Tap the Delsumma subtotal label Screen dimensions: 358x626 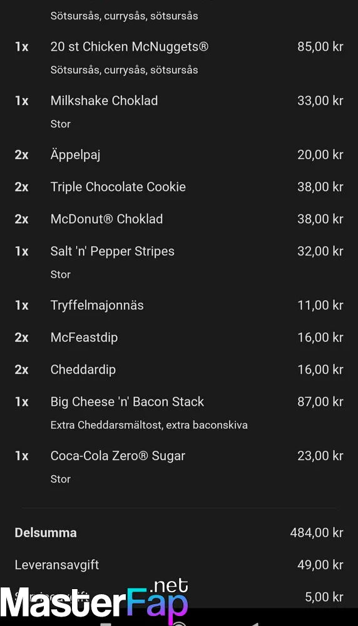pos(46,533)
